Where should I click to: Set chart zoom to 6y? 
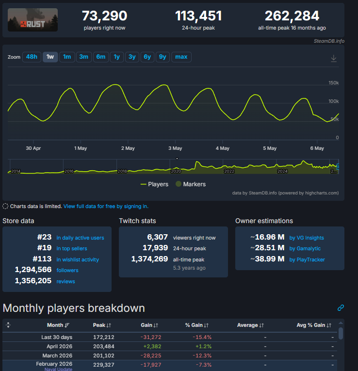click(x=147, y=57)
